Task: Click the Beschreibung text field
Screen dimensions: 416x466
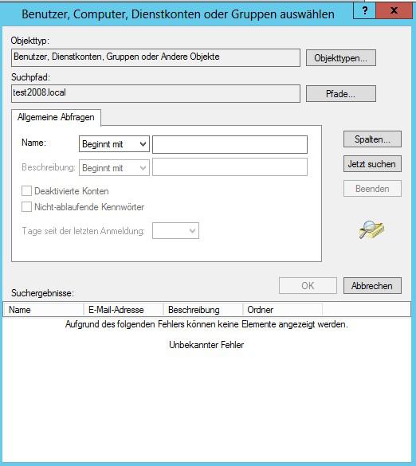Action: coord(230,166)
